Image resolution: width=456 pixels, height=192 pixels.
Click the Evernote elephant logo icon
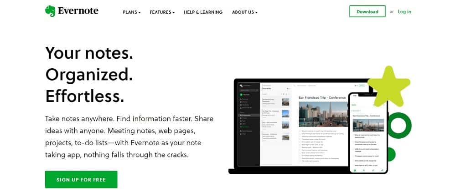point(50,11)
